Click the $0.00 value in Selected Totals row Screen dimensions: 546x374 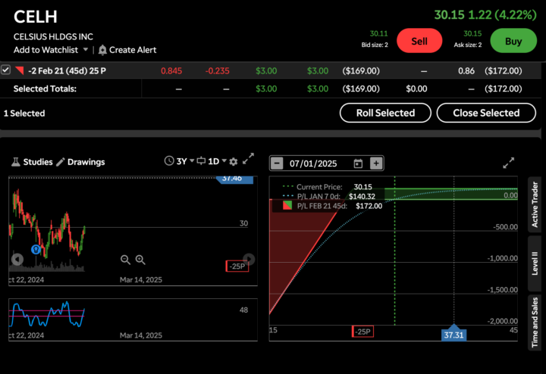click(x=416, y=89)
